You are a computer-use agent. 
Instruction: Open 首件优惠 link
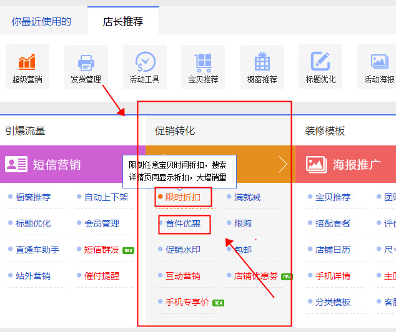tap(183, 223)
